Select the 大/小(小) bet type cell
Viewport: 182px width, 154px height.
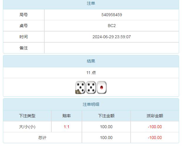[x=27, y=127]
